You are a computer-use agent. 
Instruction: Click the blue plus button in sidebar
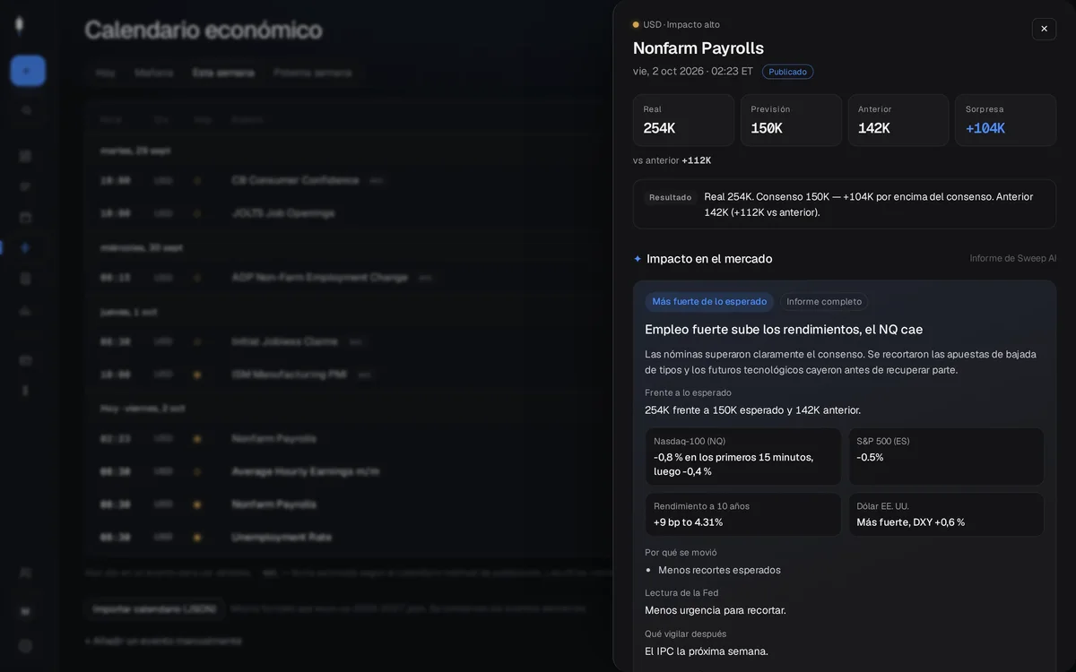point(28,71)
